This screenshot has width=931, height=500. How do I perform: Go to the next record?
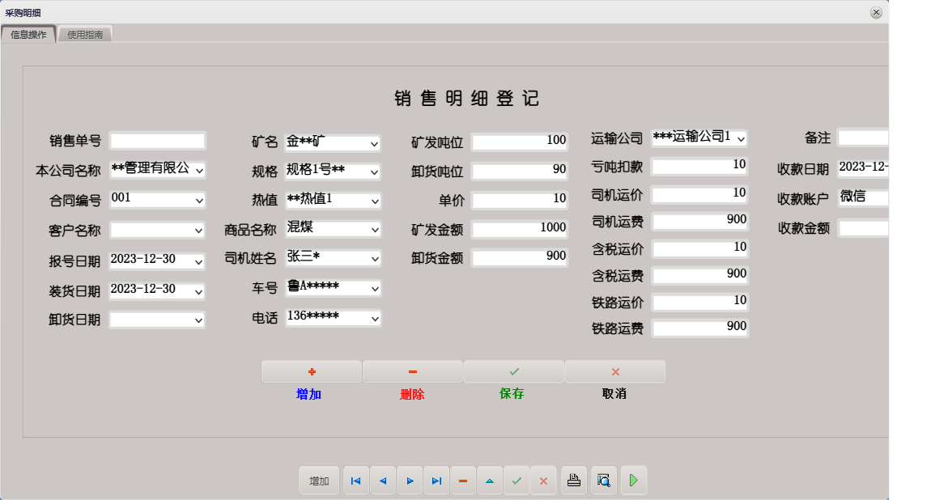[x=410, y=480]
